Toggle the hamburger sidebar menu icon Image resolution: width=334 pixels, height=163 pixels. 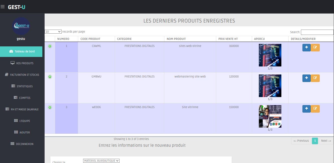(x=3, y=7)
